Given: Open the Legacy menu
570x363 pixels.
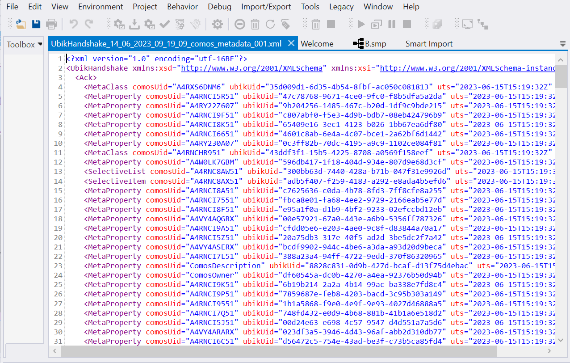Looking at the screenshot, I should (341, 7).
